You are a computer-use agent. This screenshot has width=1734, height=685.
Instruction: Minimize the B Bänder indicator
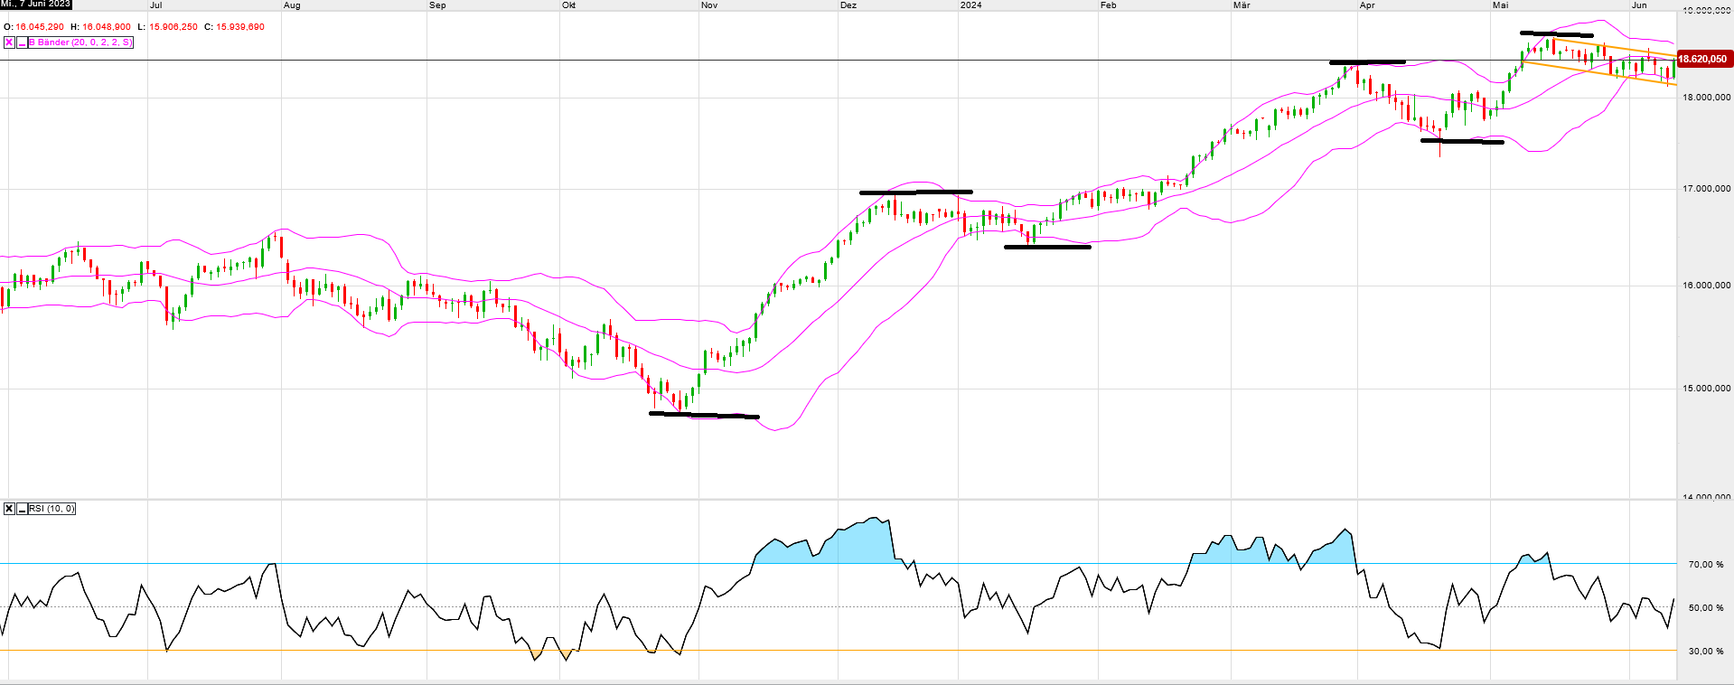(x=22, y=42)
